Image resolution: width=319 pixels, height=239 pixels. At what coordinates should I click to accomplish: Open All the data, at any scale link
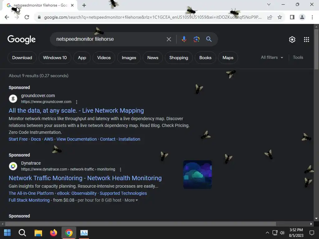coord(76,110)
